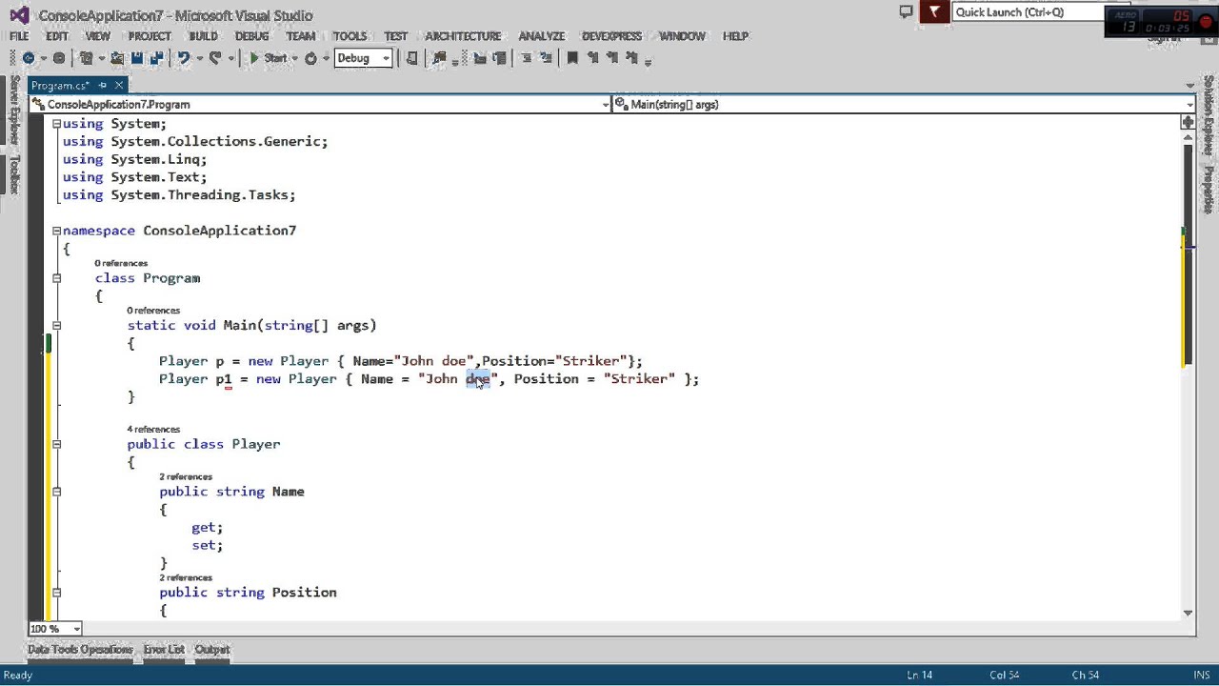Toggle a bookmark with the bookmark icon
The height and width of the screenshot is (686, 1219).
click(572, 58)
